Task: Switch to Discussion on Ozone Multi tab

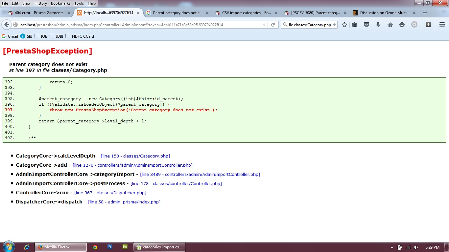Action: pyautogui.click(x=384, y=13)
